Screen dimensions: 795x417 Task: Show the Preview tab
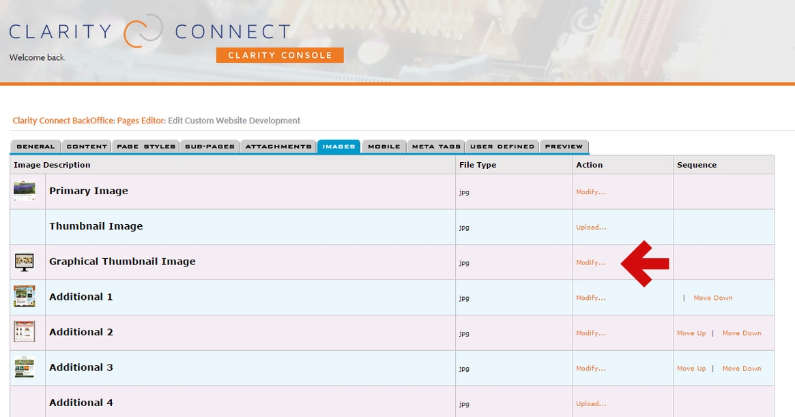click(564, 146)
